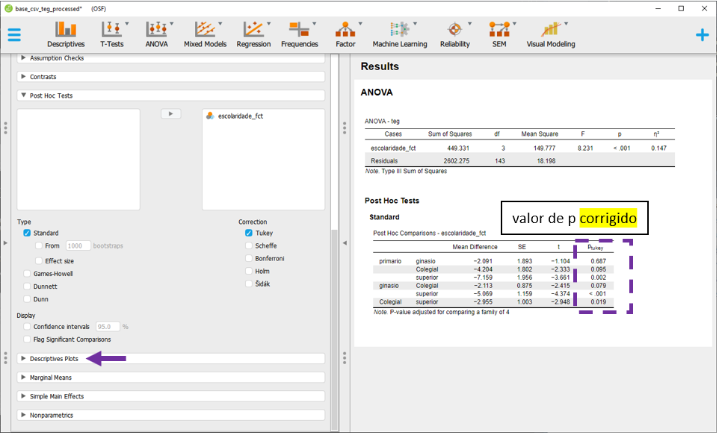Uncheck the Tukey correction checkbox
This screenshot has height=435, width=719.
coord(249,234)
